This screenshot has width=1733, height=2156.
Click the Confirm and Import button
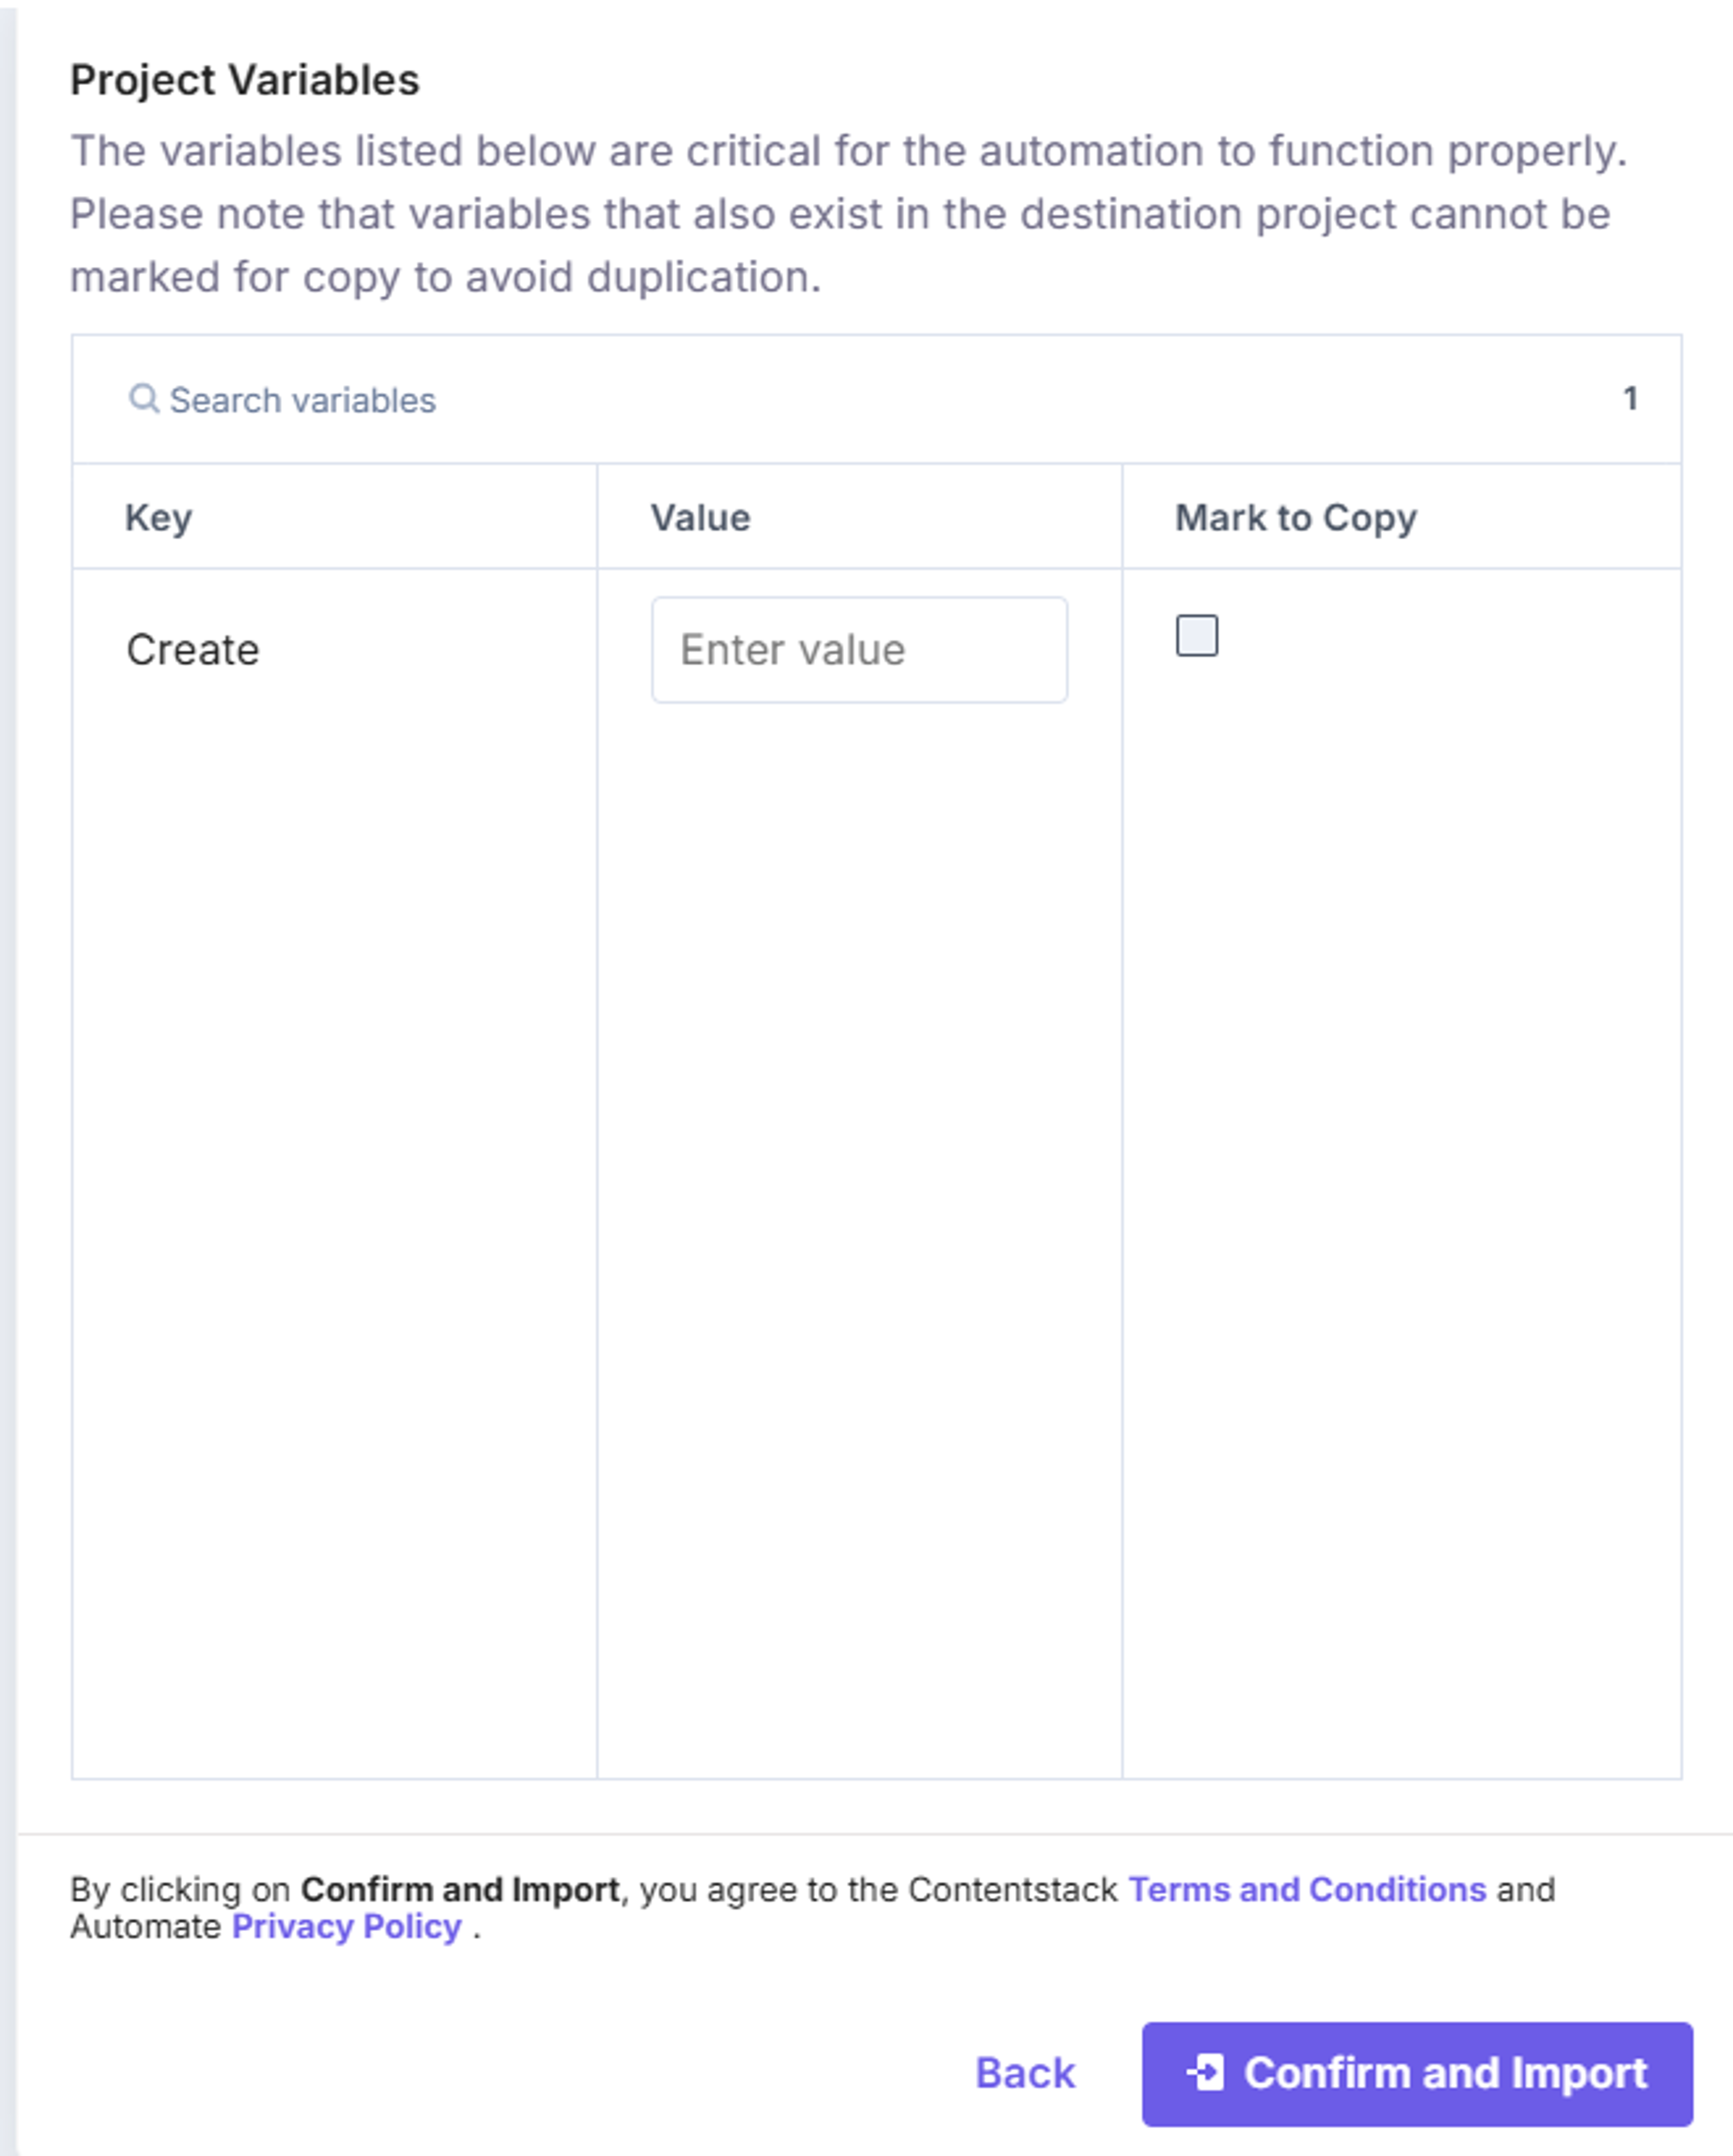click(x=1417, y=2074)
